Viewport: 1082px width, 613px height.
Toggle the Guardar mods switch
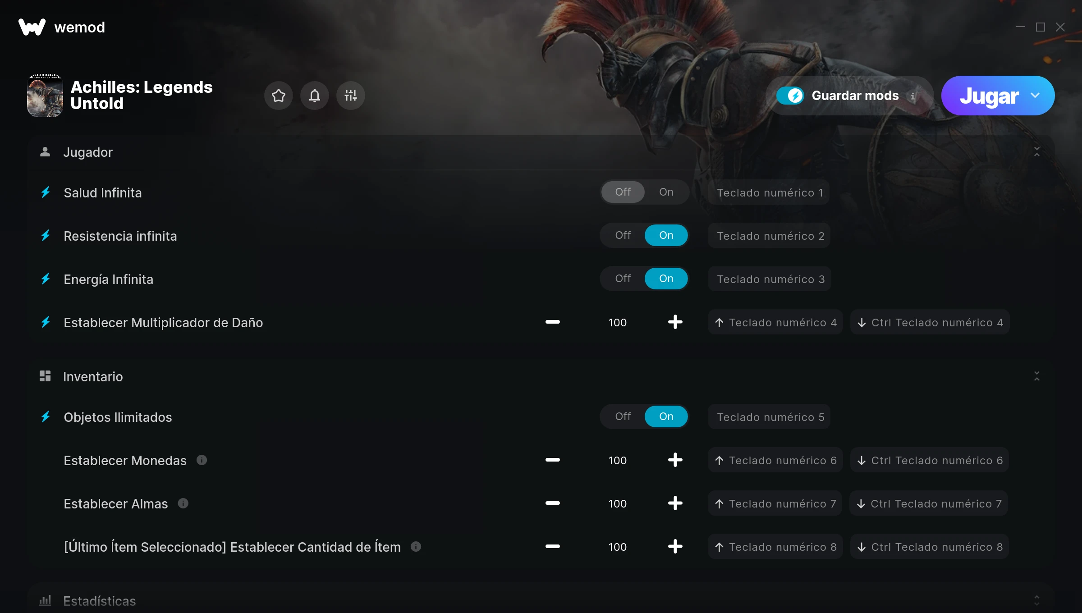pos(790,96)
